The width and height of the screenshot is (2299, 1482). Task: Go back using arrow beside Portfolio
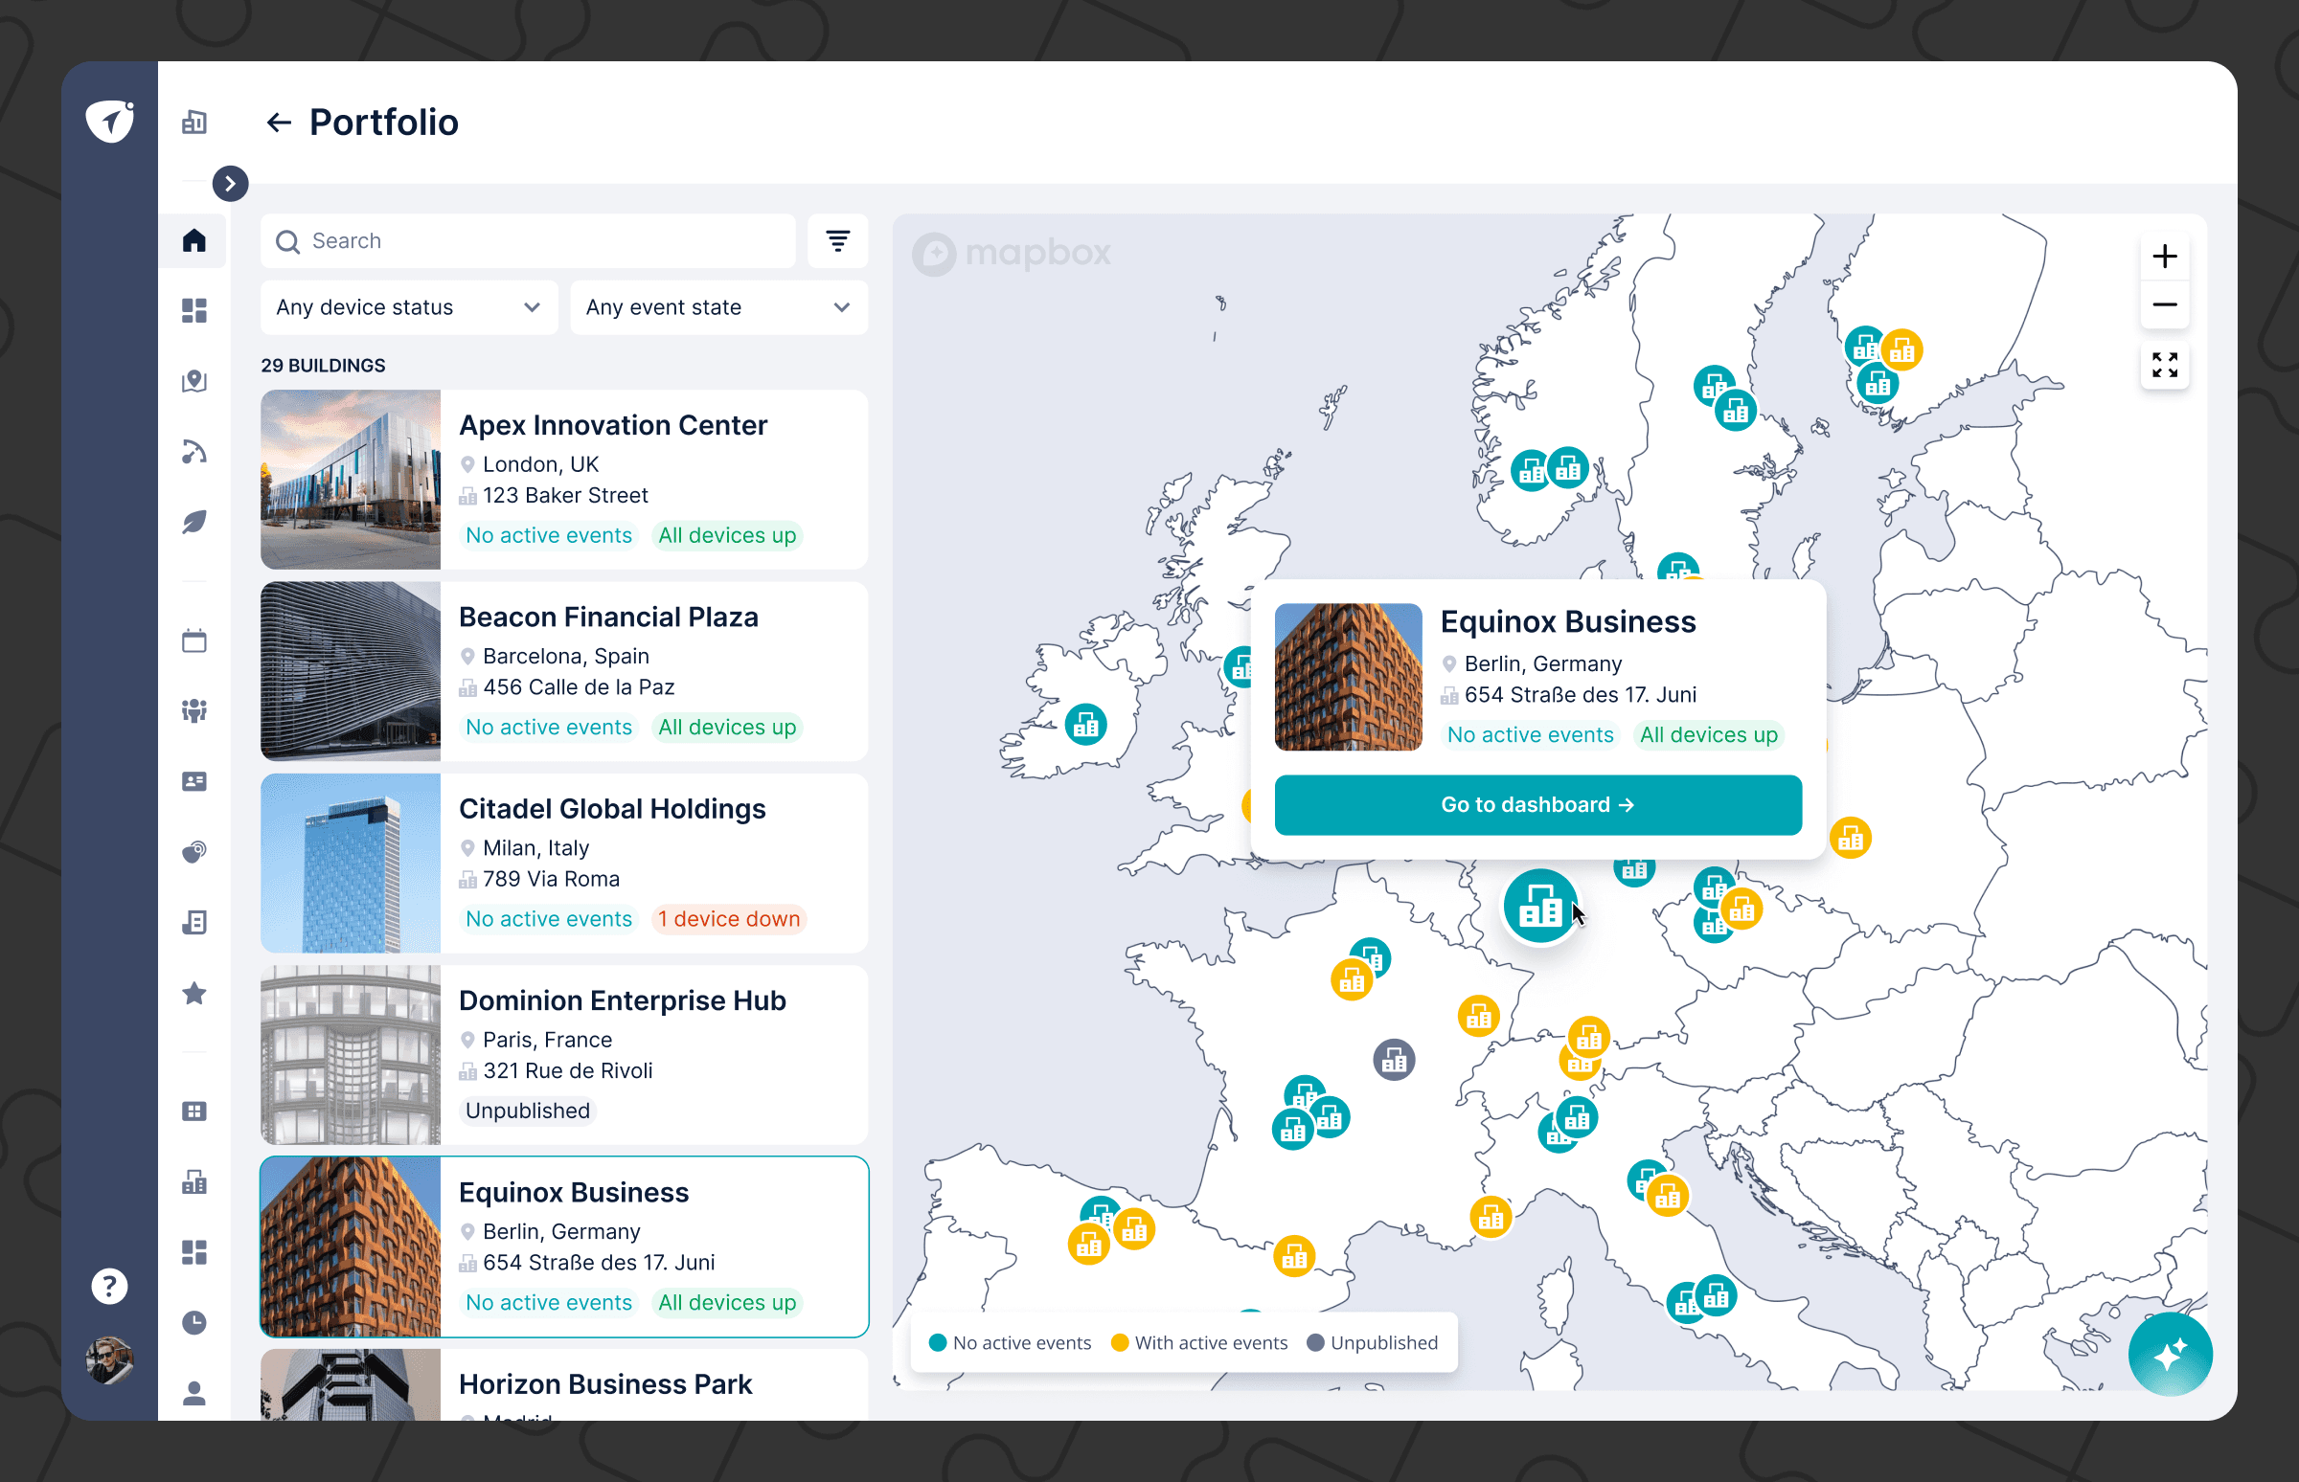coord(278,123)
